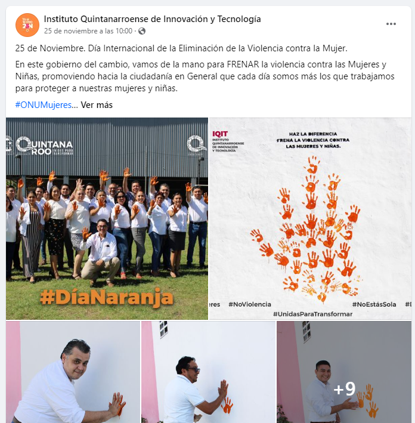Open the #DíaNaranja group photo
Screen dimensions: 415x423
pos(107,218)
